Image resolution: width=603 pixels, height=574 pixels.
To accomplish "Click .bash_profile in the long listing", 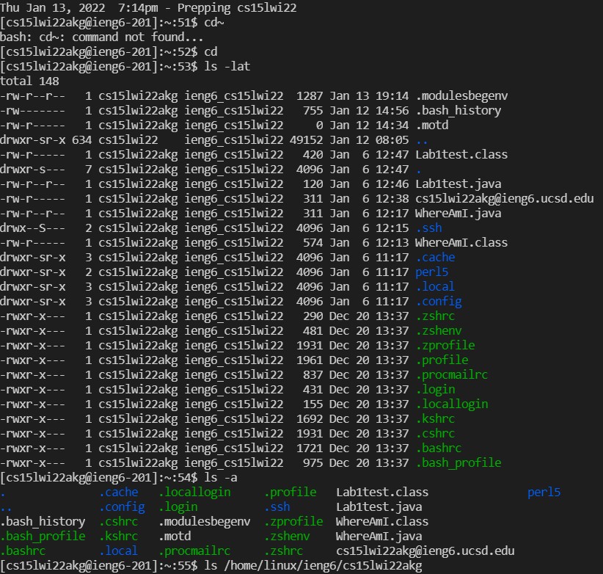I will click(458, 462).
